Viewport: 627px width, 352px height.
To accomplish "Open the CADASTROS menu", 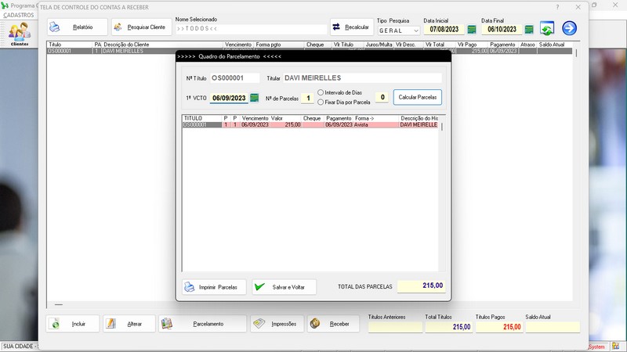I will click(18, 15).
